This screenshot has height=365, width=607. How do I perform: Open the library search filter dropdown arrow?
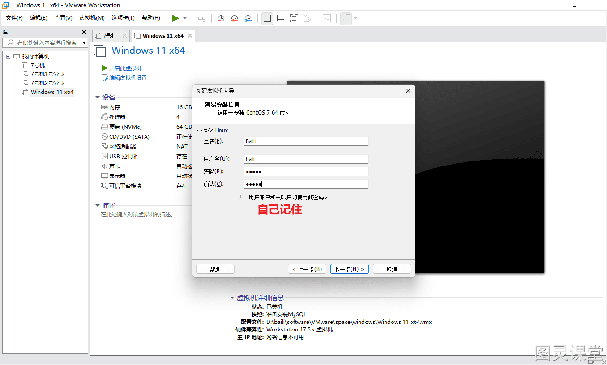(x=84, y=42)
